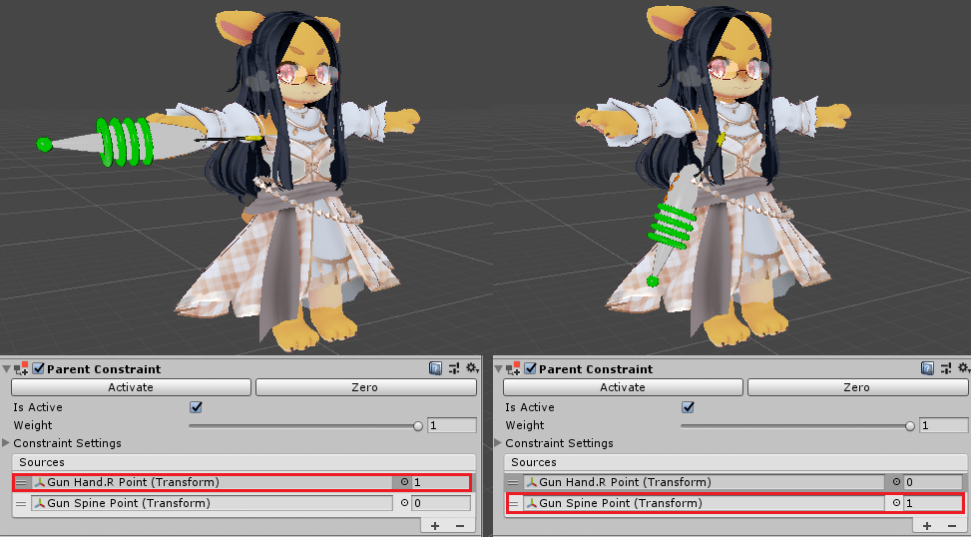Click Zero button in right inspector
The height and width of the screenshot is (537, 971).
coord(857,387)
